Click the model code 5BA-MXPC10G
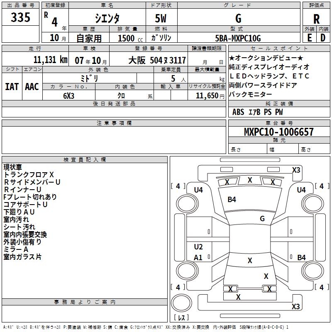The width and height of the screenshot is (332, 332). coord(238,38)
